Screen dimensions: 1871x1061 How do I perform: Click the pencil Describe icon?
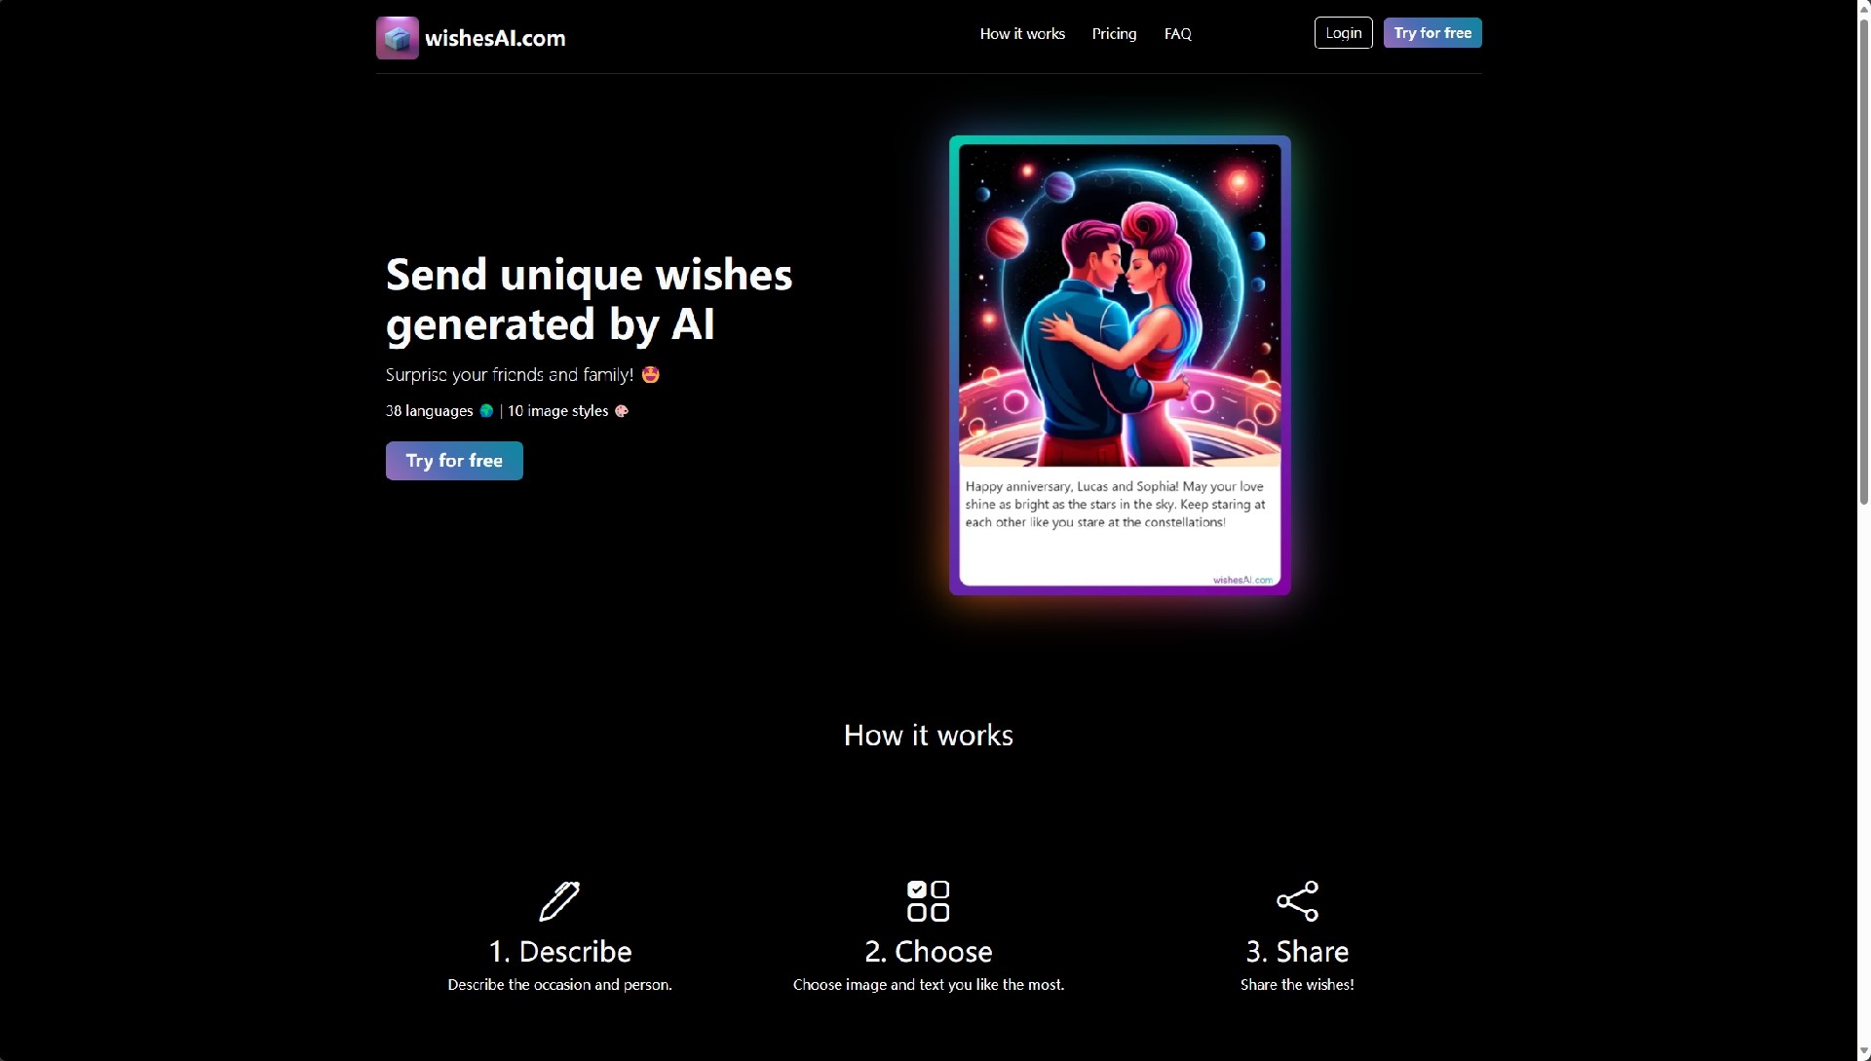(559, 901)
